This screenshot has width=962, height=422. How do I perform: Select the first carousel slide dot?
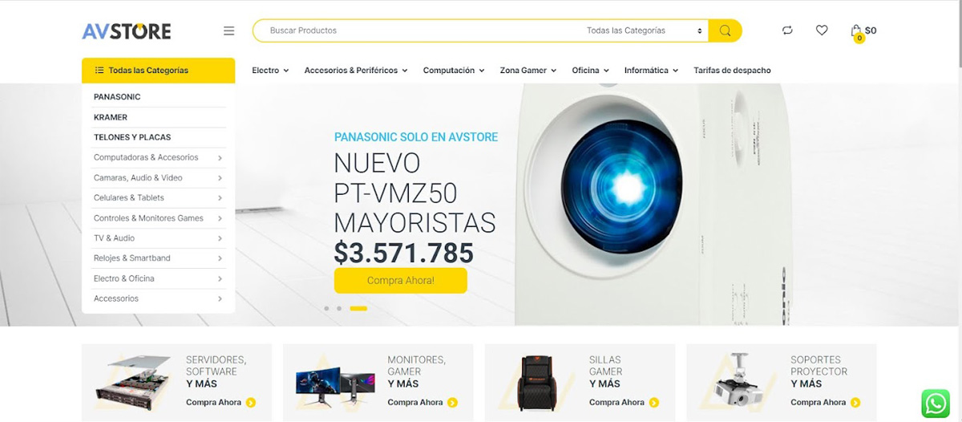[326, 308]
